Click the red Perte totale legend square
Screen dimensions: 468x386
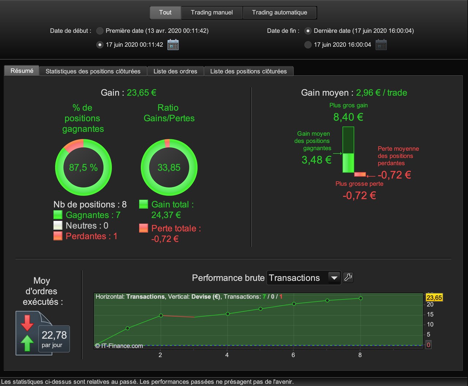[x=144, y=228]
